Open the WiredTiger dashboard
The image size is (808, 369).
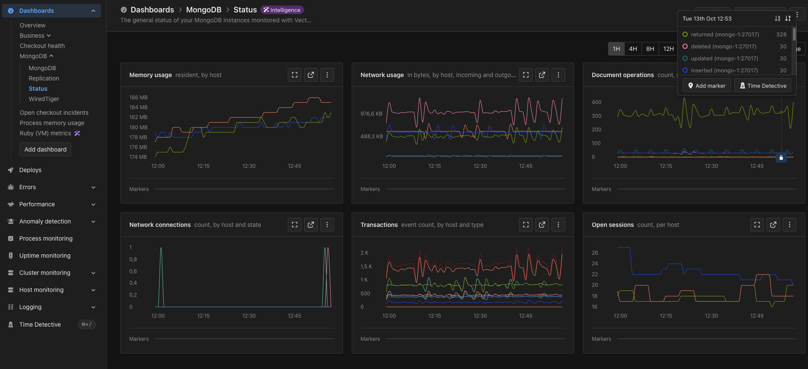tap(44, 99)
